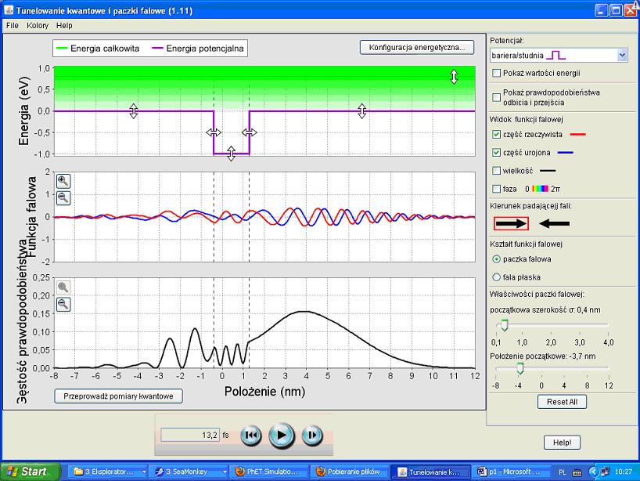The image size is (640, 481).
Task: Check the faza checkbox
Action: pyautogui.click(x=496, y=189)
